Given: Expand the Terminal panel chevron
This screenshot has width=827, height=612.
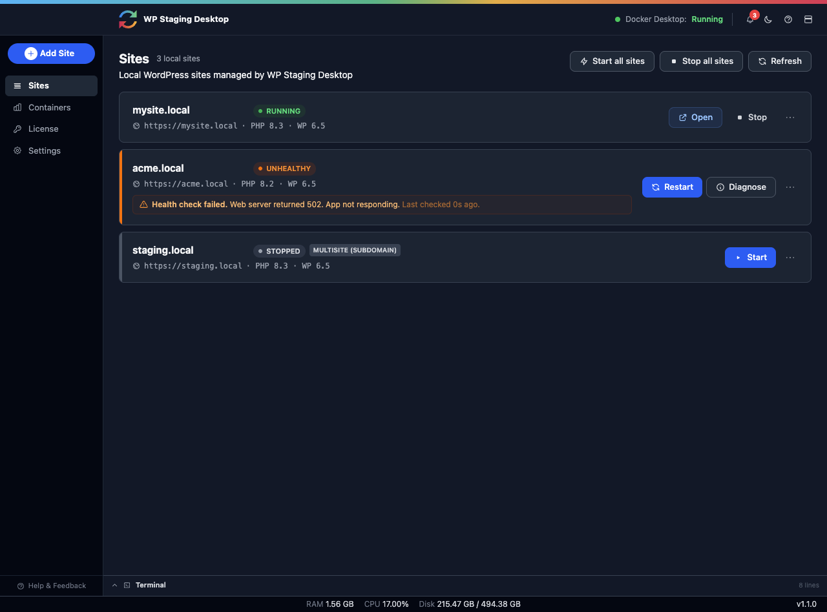Looking at the screenshot, I should click(115, 586).
